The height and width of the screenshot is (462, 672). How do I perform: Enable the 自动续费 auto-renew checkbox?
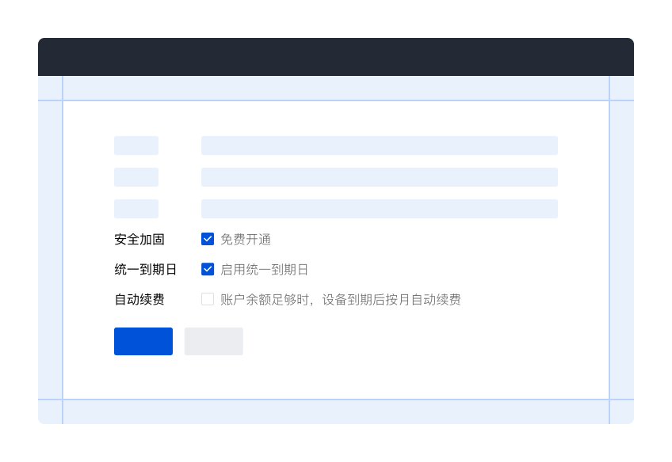coord(208,299)
